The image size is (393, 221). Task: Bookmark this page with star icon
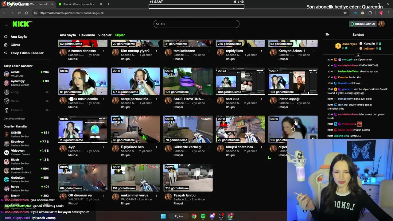(x=345, y=13)
